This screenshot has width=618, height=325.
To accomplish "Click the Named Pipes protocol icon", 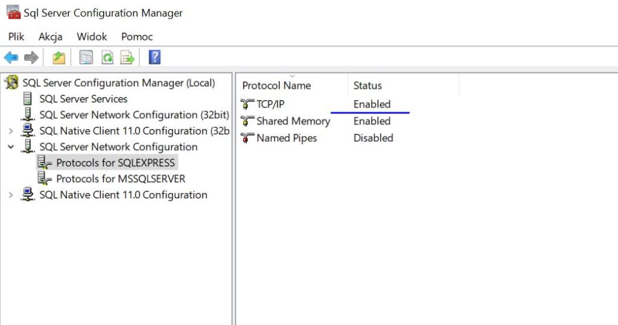I will [247, 138].
